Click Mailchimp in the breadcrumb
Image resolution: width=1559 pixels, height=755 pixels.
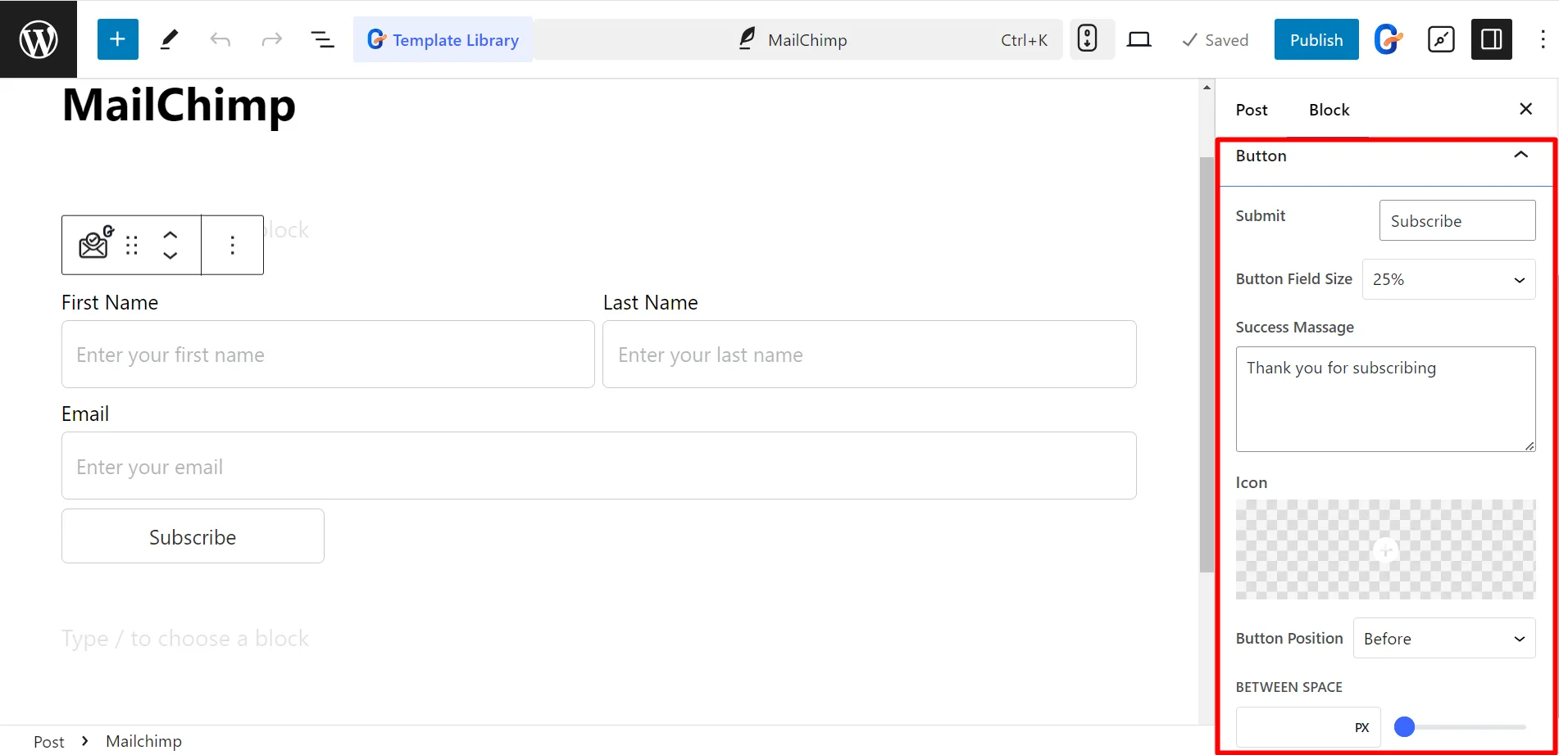coord(143,741)
